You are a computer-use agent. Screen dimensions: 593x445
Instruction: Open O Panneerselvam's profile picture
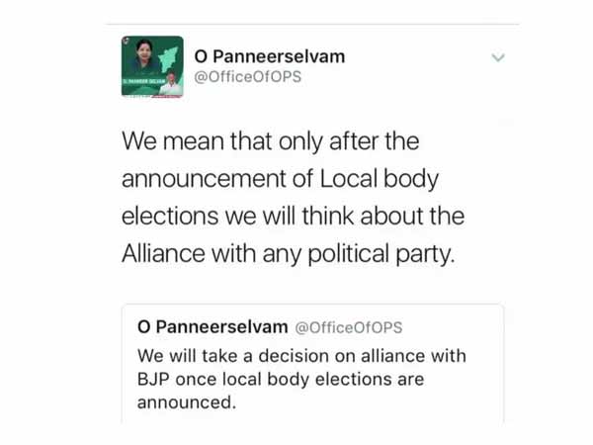pos(152,66)
